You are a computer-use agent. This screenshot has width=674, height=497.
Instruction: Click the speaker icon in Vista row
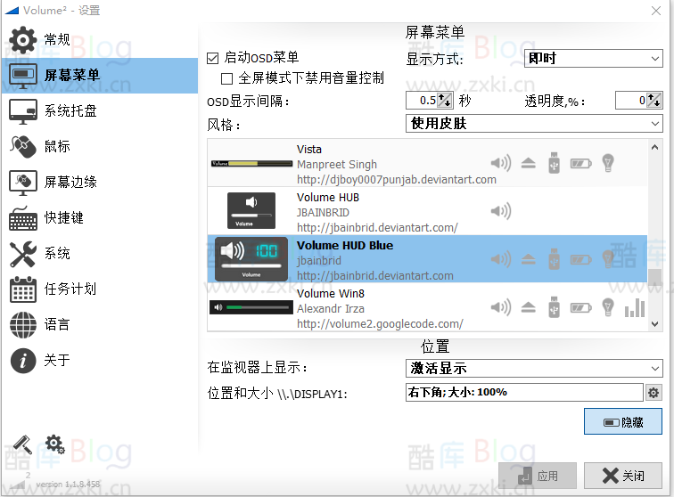501,163
